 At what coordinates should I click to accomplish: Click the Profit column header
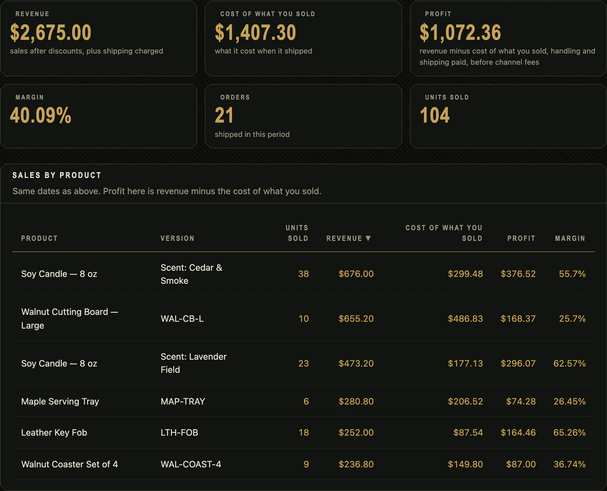point(521,238)
